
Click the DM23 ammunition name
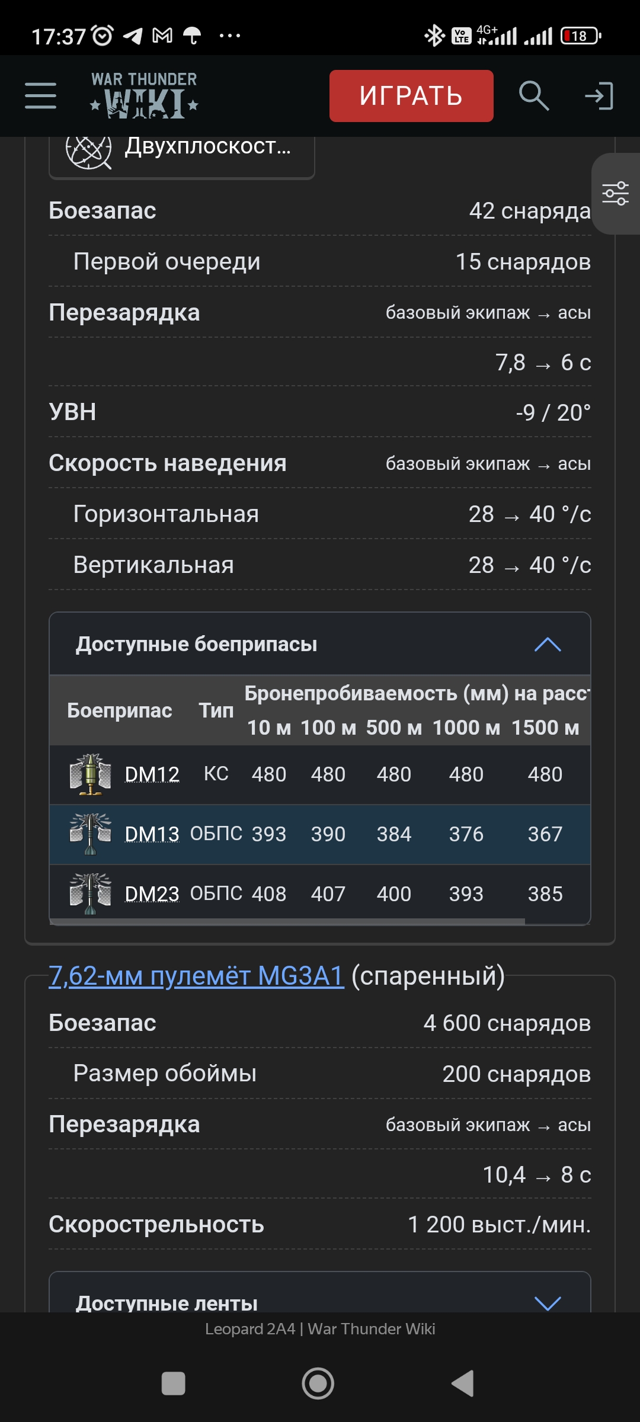click(152, 894)
